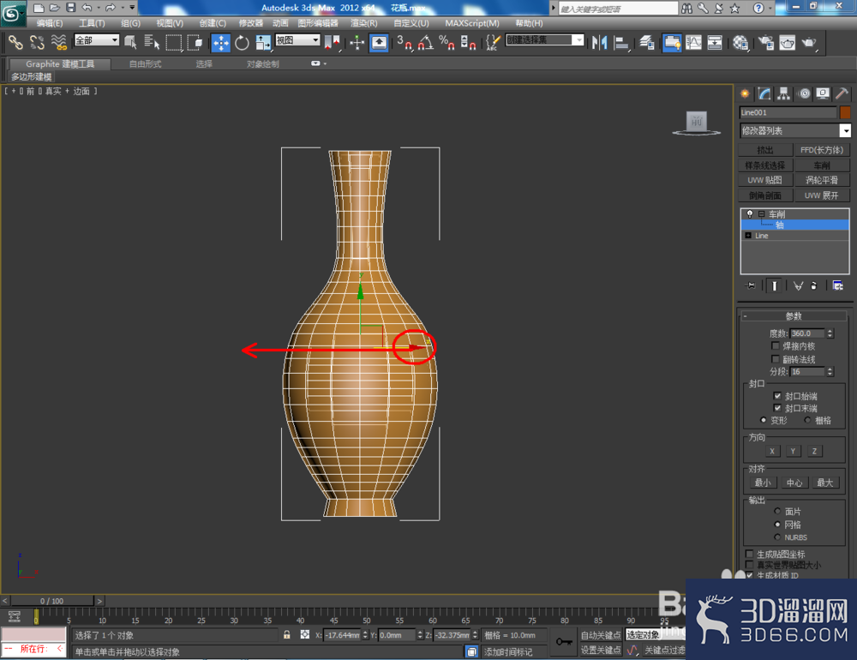Click the Unlink Selection icon
Image resolution: width=857 pixels, height=660 pixels.
[37, 43]
